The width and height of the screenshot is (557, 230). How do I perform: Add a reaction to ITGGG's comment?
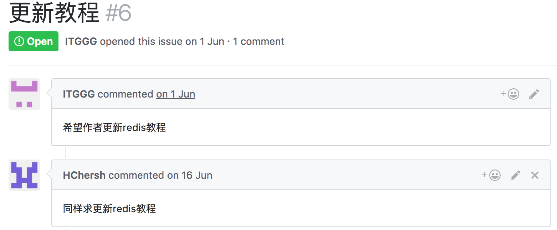[510, 94]
